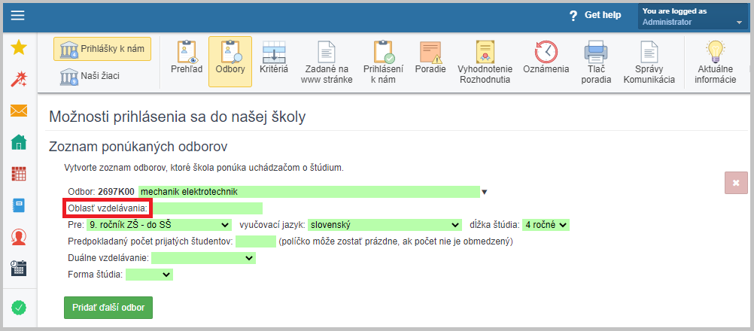The width and height of the screenshot is (754, 331).
Task: Click the predpokladaný počet študentov field
Action: [x=255, y=241]
